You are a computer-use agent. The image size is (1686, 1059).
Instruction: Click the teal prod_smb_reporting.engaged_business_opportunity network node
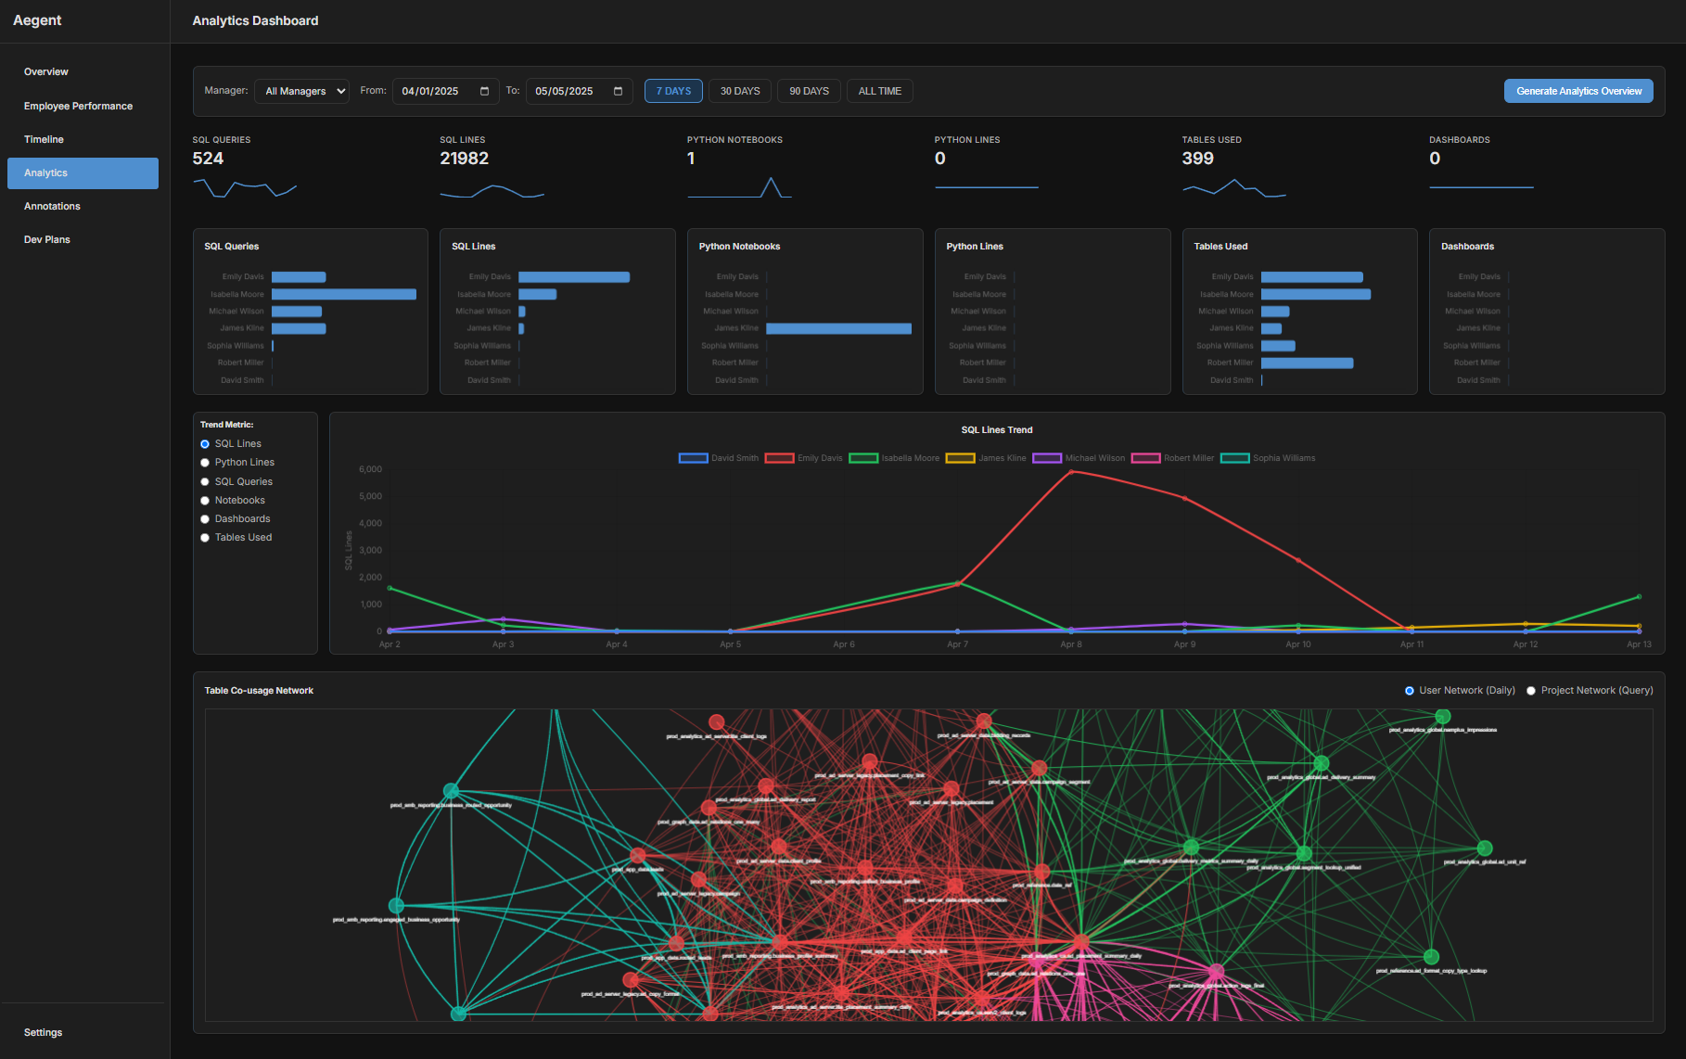[396, 905]
